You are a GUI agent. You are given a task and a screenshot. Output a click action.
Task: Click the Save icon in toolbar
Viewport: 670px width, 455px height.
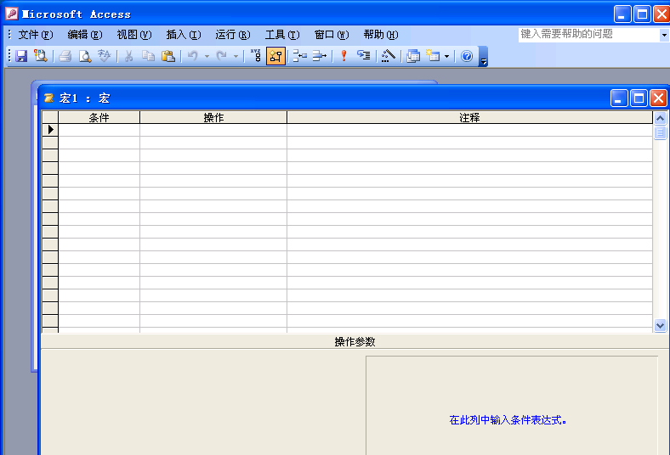pos(21,56)
